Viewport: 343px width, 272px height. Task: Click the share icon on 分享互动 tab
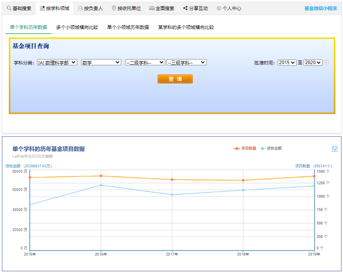[186, 8]
